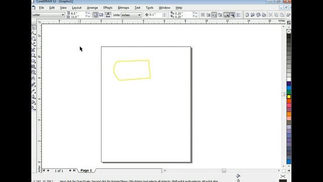The image size is (323, 182).
Task: Add page button after 1 of 1
Action: 70,170
